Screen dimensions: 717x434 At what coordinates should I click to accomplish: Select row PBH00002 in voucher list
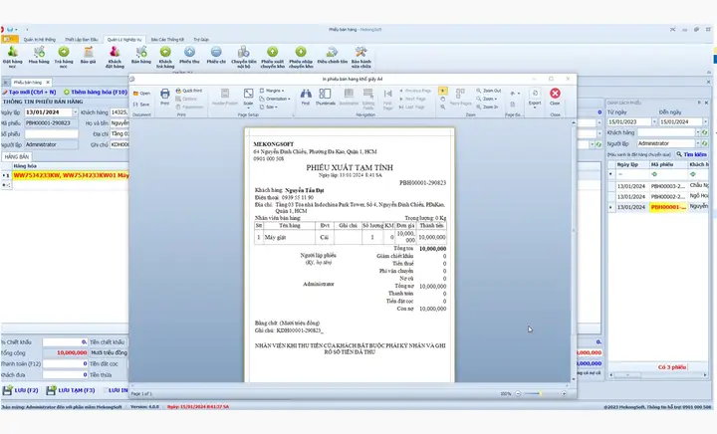pyautogui.click(x=658, y=196)
